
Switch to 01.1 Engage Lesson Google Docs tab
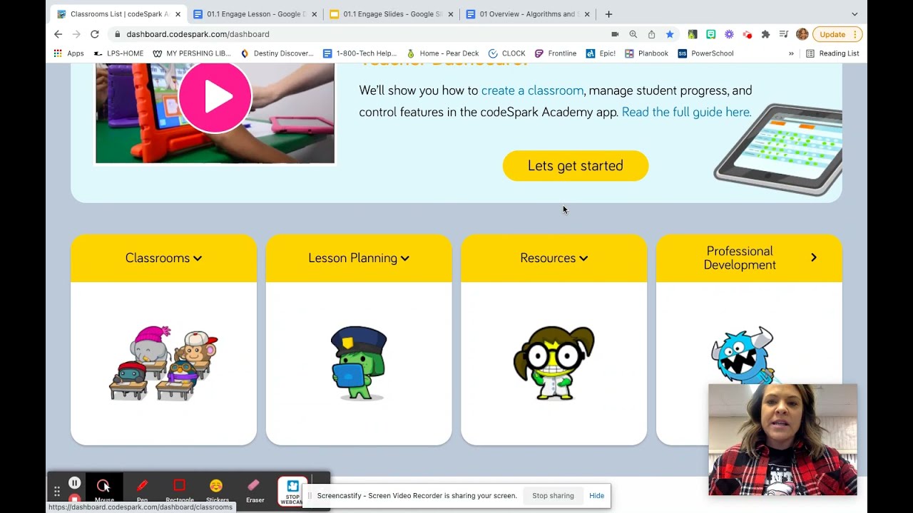tap(254, 14)
